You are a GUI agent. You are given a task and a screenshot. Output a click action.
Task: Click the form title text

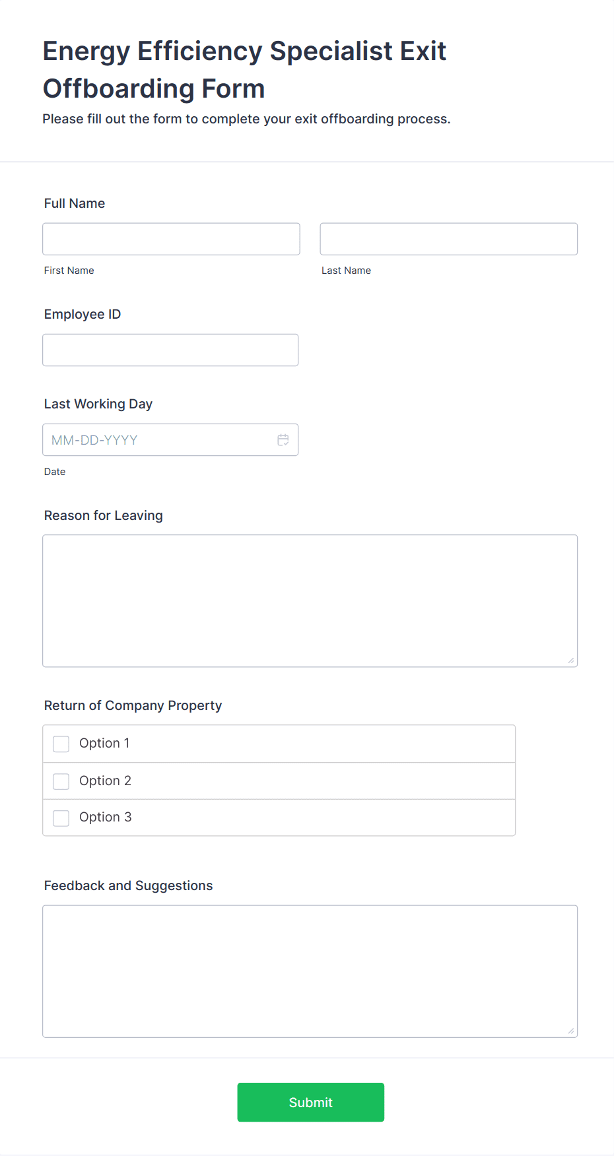[244, 69]
